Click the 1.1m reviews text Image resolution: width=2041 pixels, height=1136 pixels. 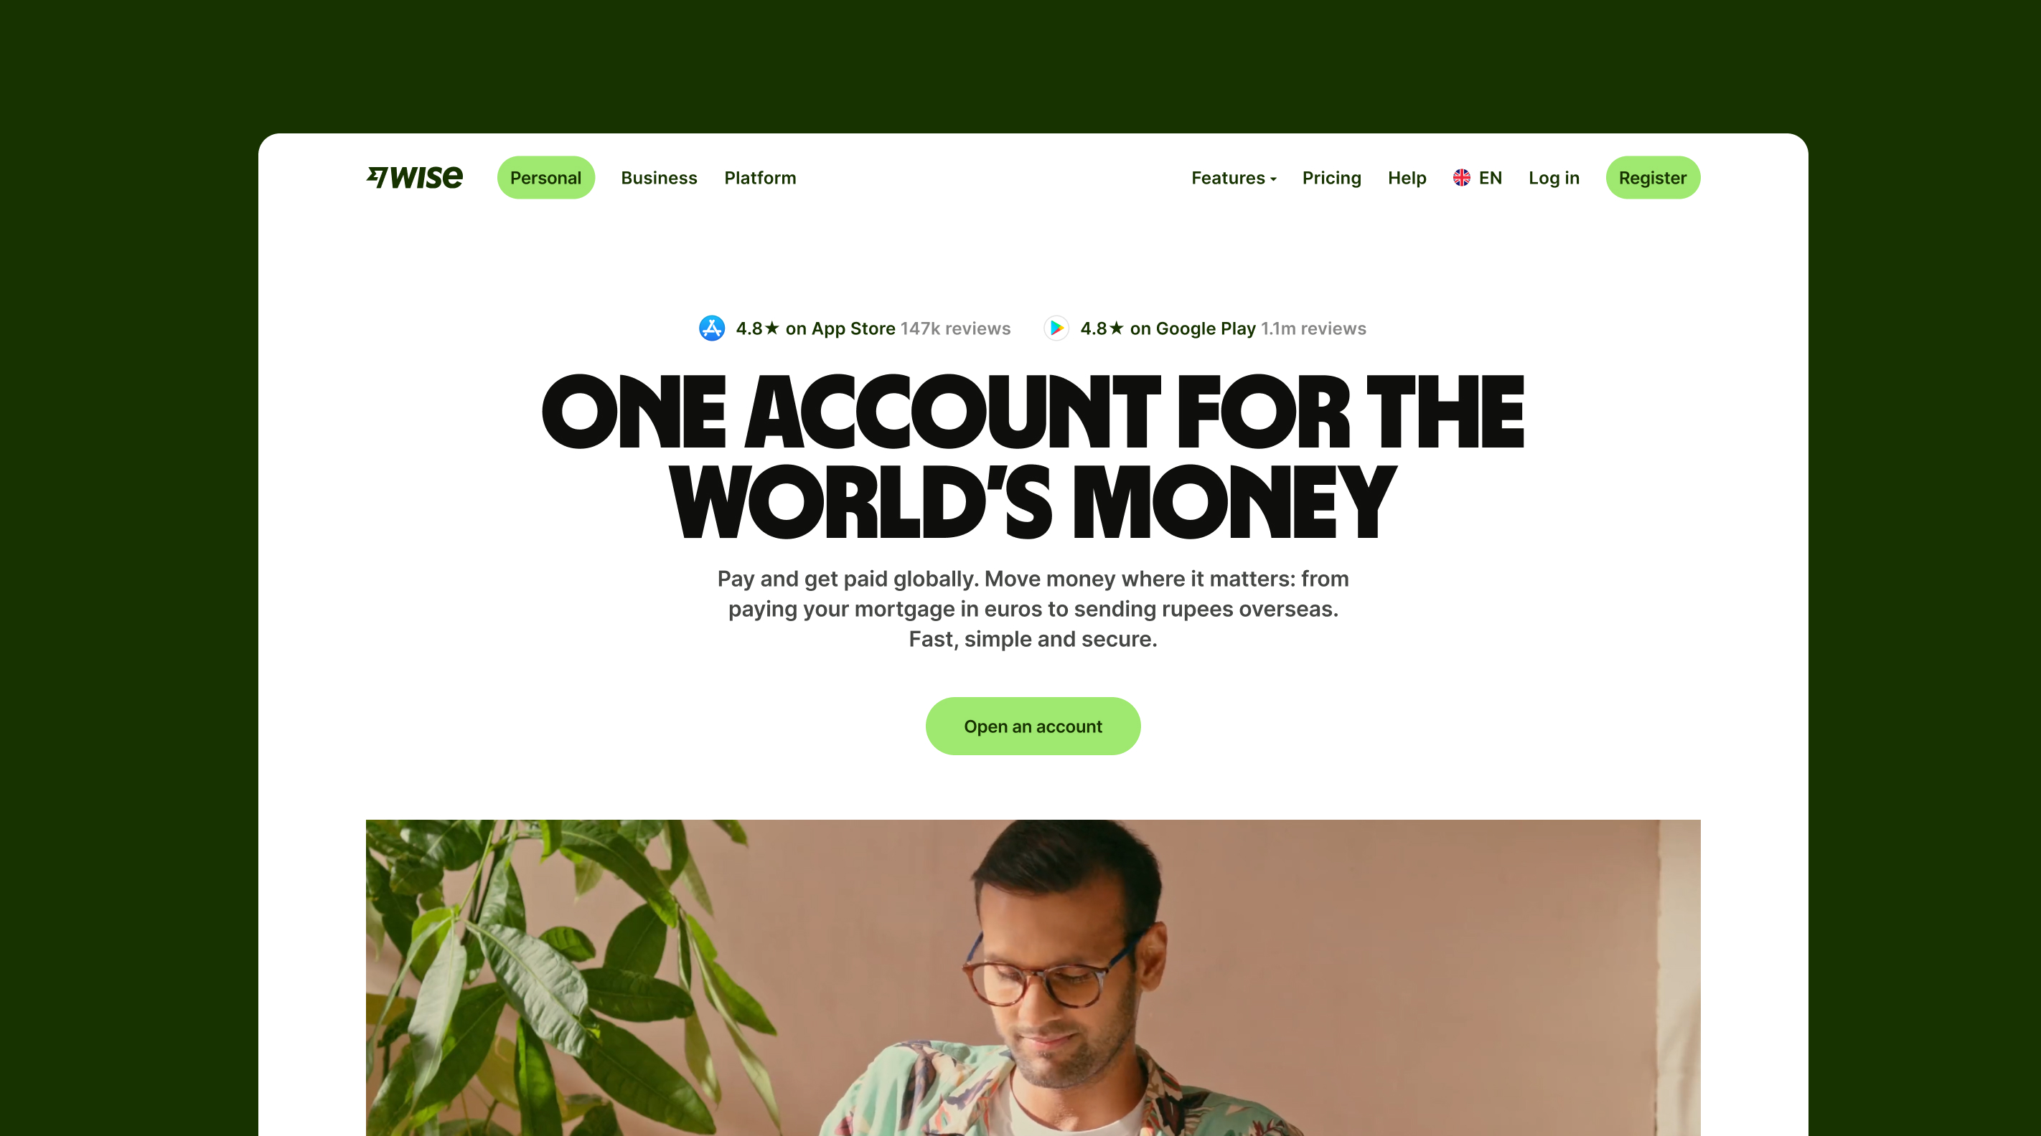[1313, 328]
